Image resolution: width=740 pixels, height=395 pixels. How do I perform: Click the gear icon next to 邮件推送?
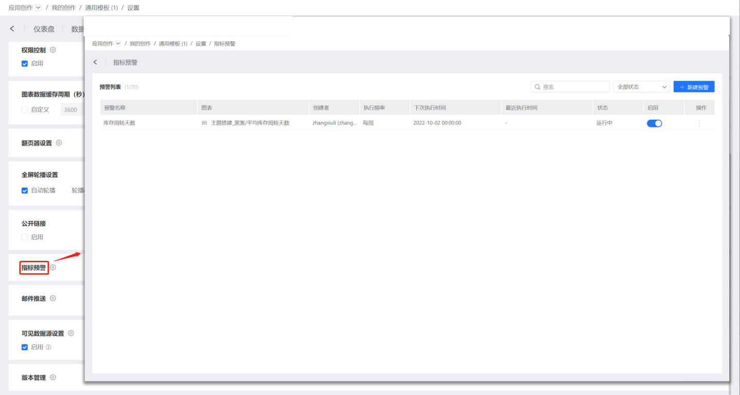click(x=53, y=298)
